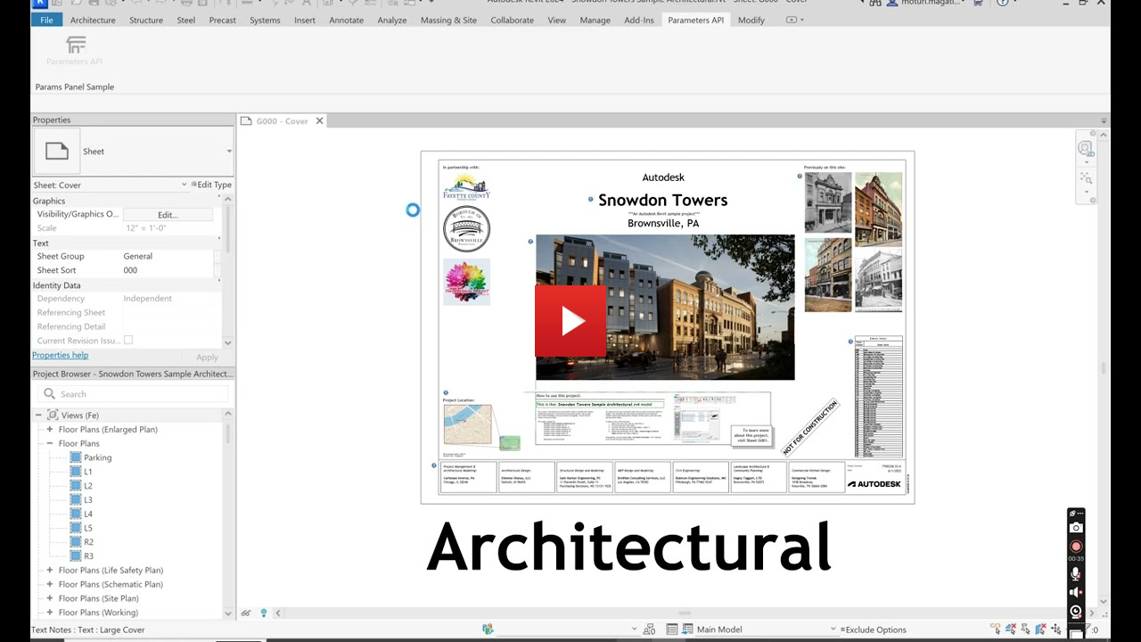Select the L3 floor plan icon
The width and height of the screenshot is (1141, 642).
click(76, 500)
